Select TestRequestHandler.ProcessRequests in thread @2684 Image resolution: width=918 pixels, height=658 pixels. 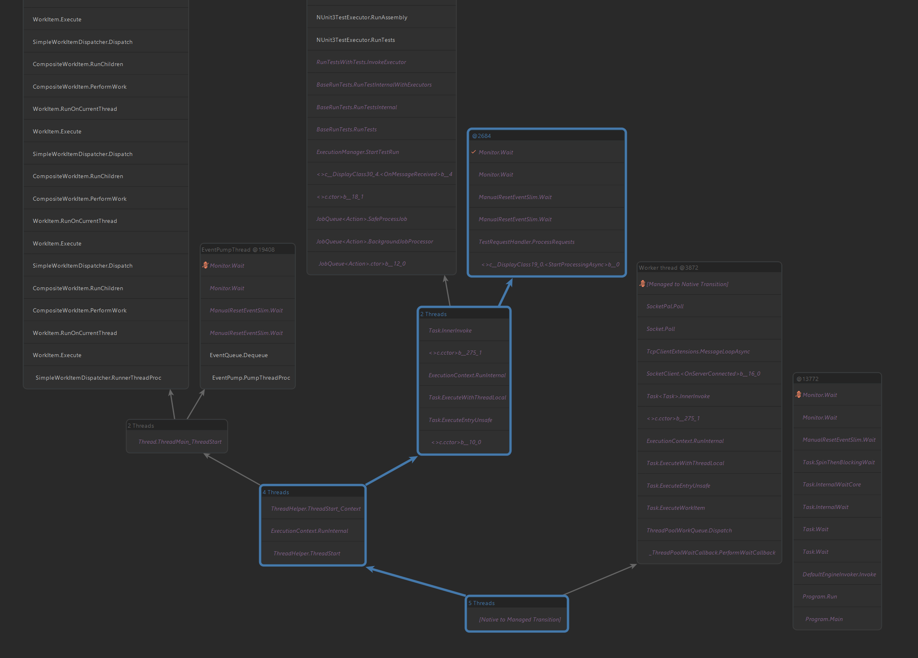coord(527,241)
